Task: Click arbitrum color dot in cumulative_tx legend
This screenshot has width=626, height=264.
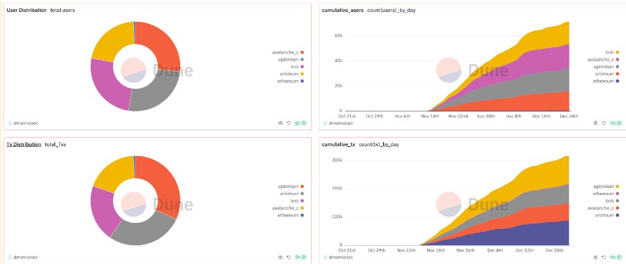Action: [x=618, y=215]
